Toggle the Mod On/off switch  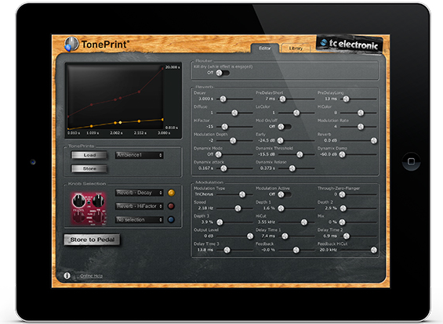284,127
